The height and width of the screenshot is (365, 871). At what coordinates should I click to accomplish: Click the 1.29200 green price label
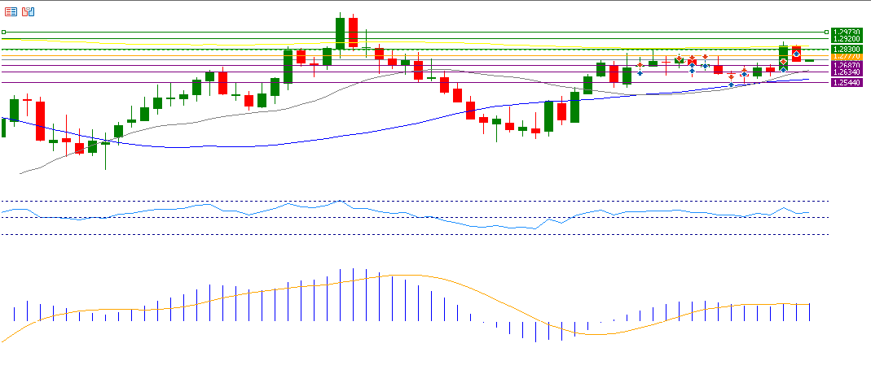coord(847,38)
